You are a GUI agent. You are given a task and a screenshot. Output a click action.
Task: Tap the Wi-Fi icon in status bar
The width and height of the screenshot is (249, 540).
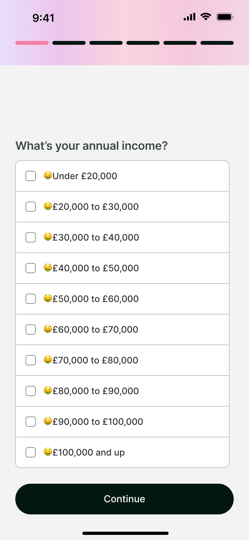pyautogui.click(x=206, y=17)
